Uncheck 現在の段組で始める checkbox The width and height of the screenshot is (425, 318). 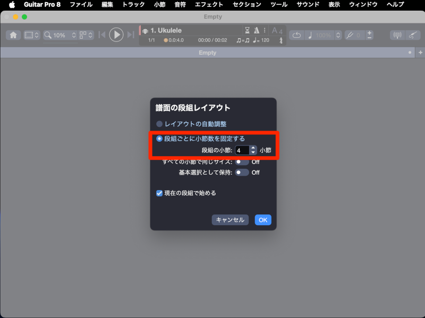(x=159, y=193)
